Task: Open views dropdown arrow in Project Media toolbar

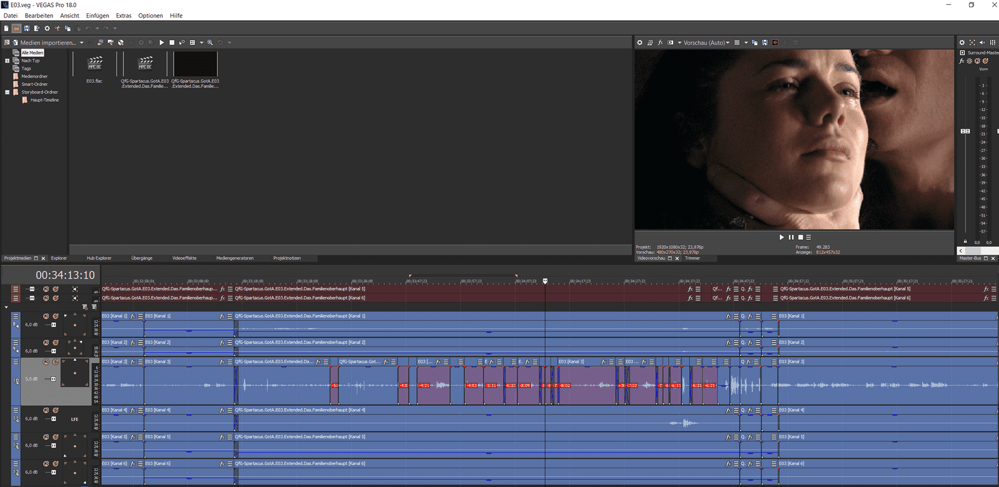Action: (x=202, y=42)
